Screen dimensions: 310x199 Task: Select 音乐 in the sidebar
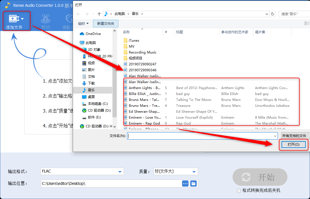coord(88,90)
